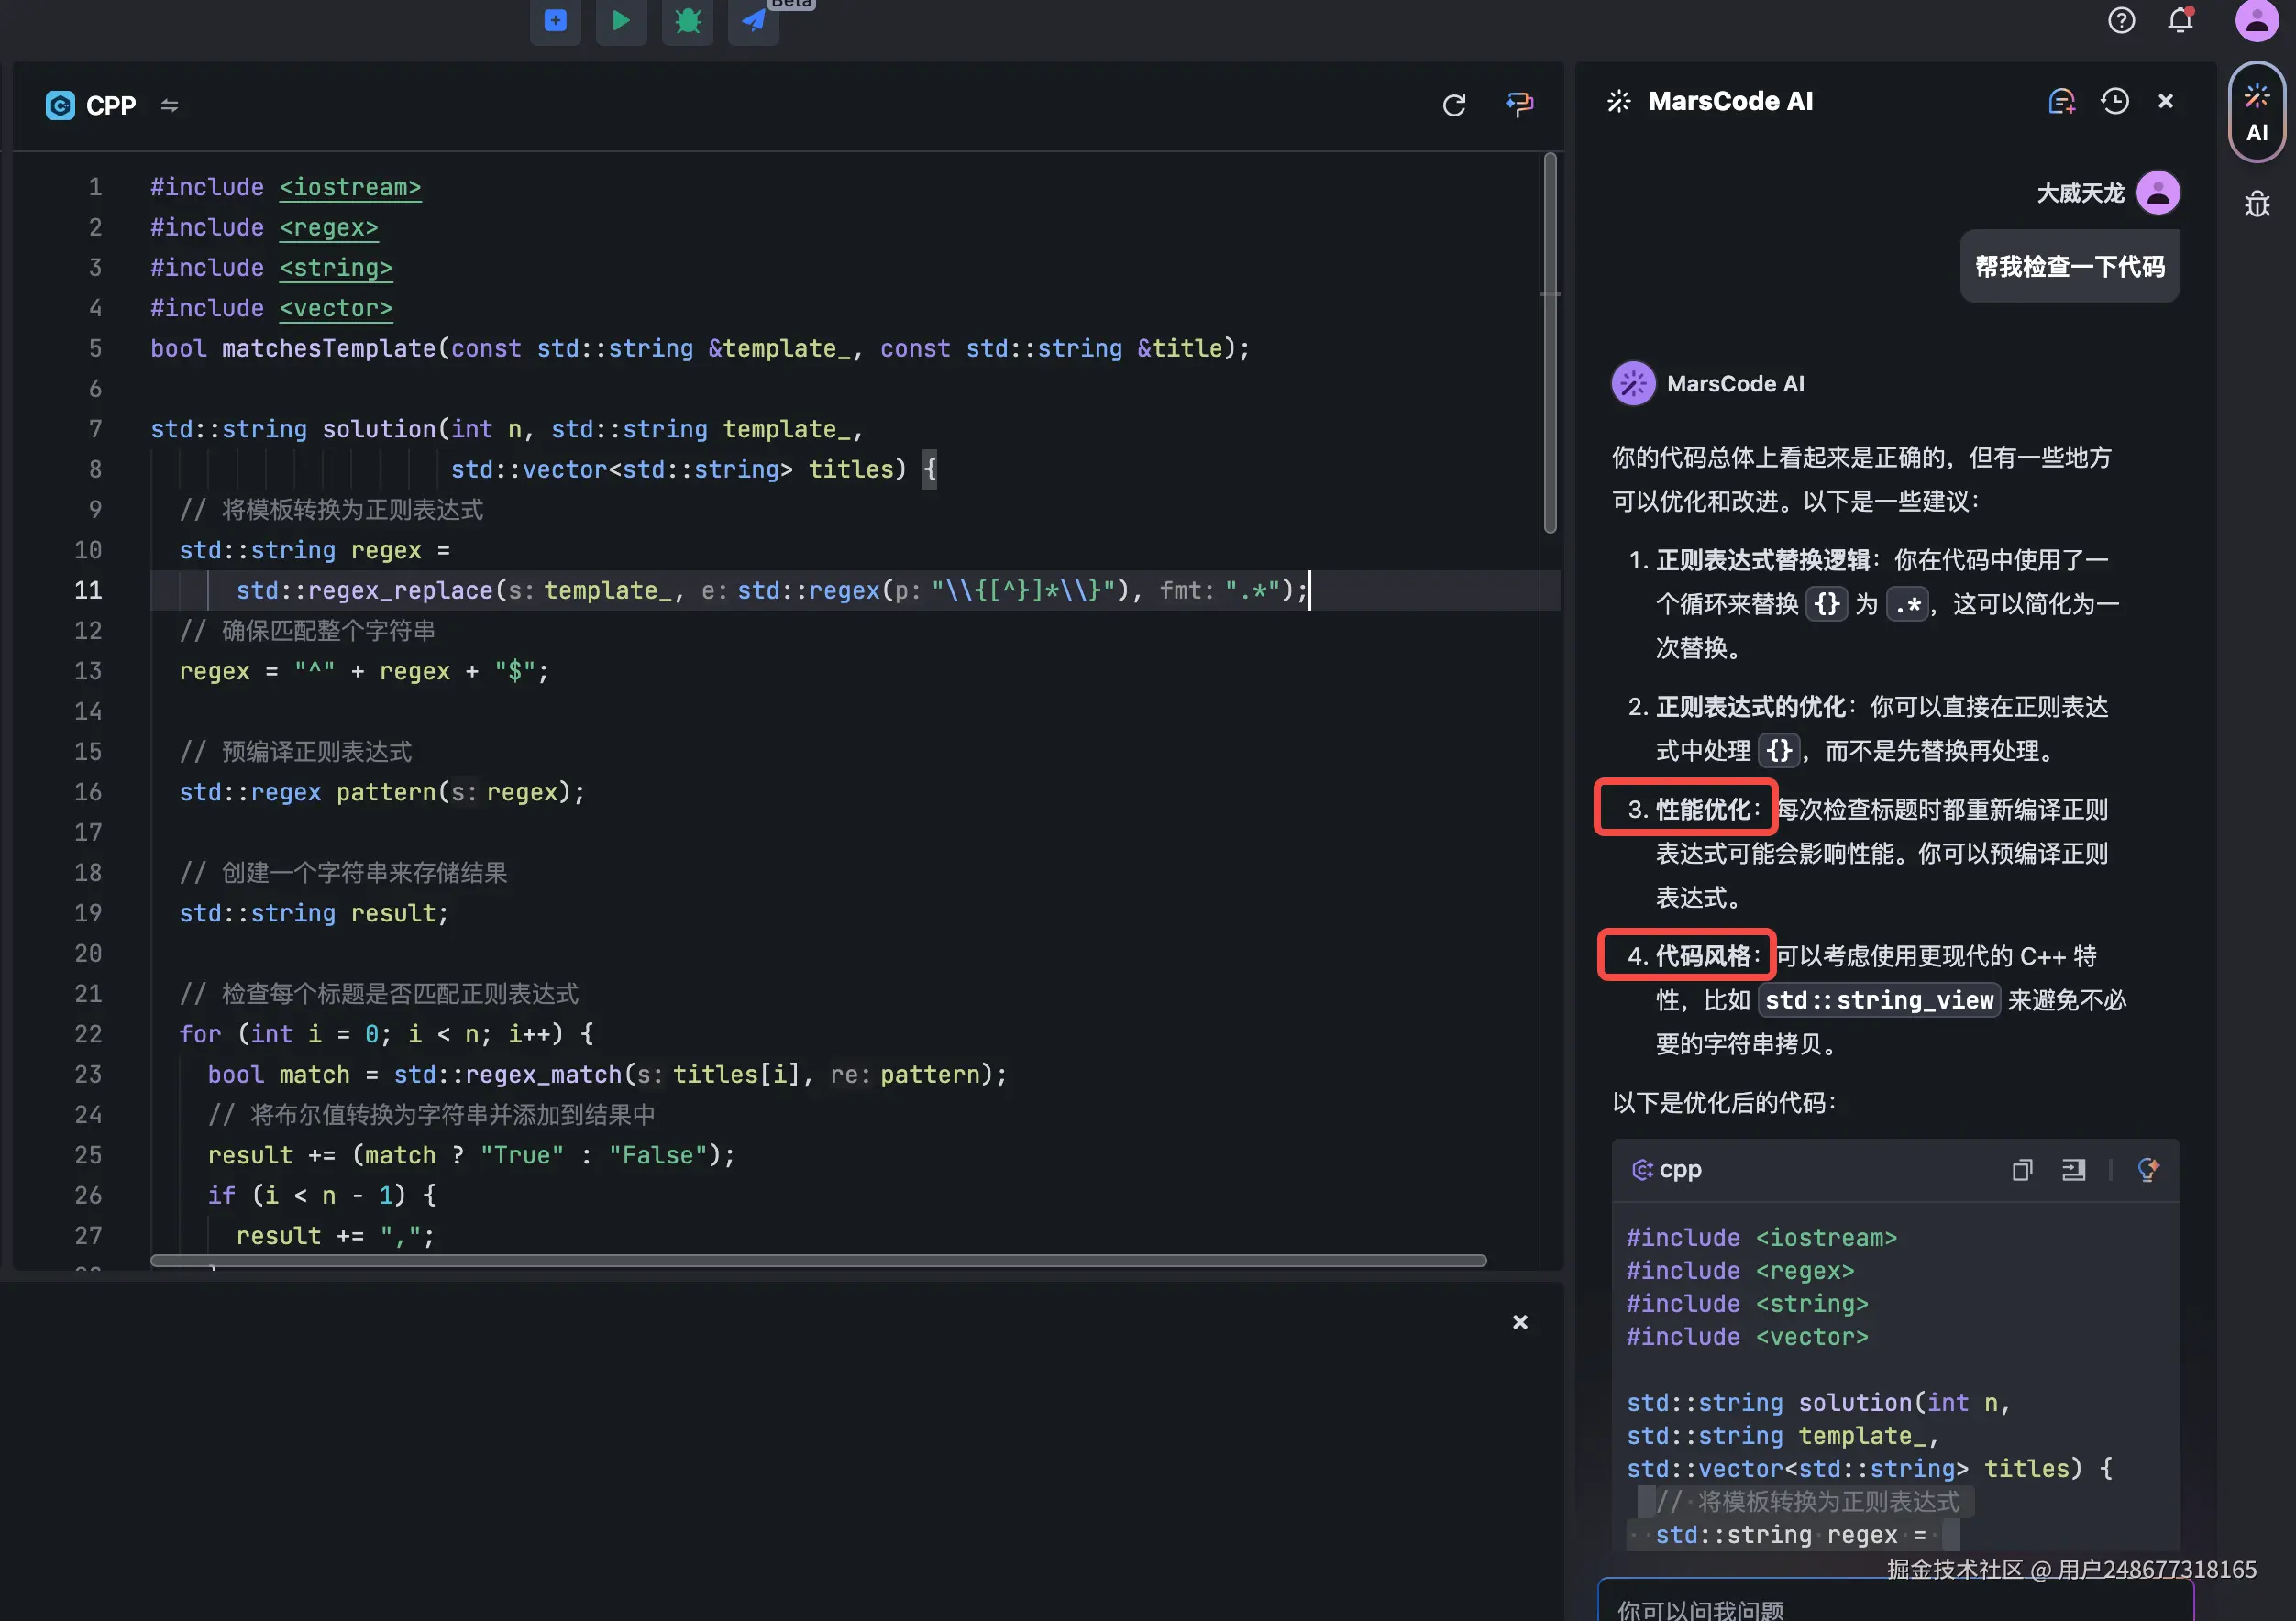Open MarsCode AI chat history

coord(2114,101)
